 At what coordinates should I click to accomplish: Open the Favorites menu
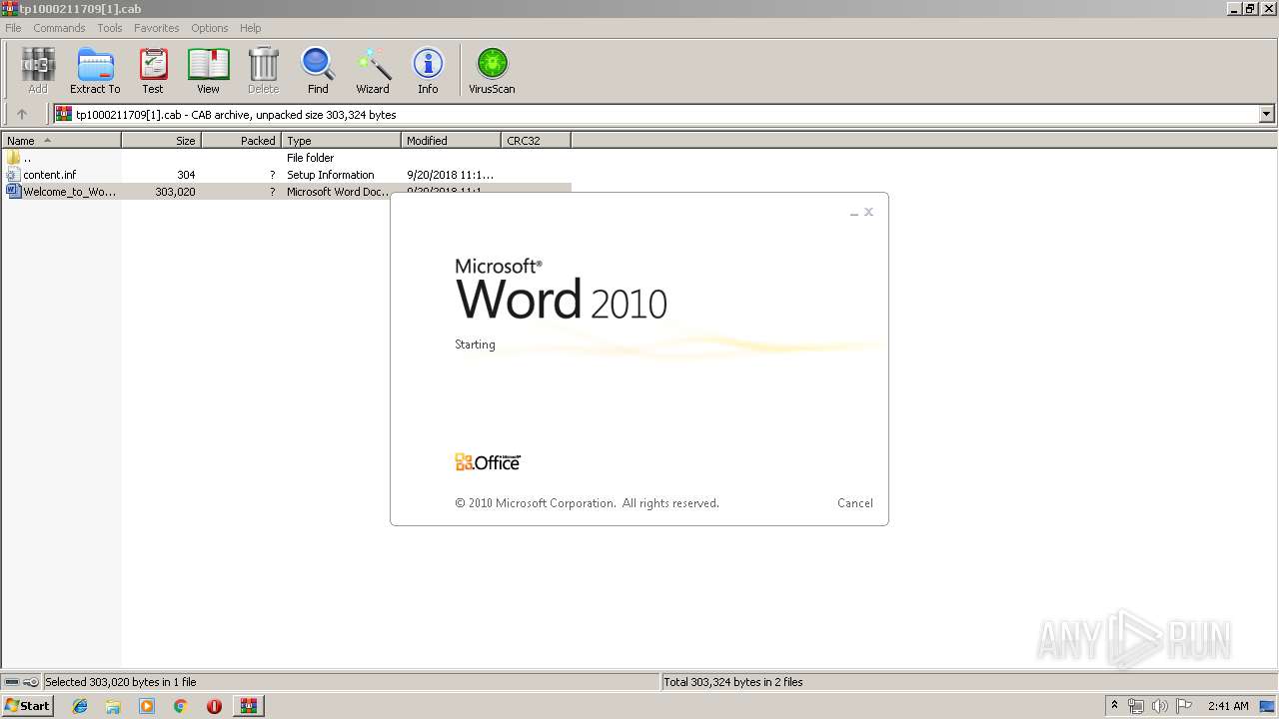[x=157, y=28]
